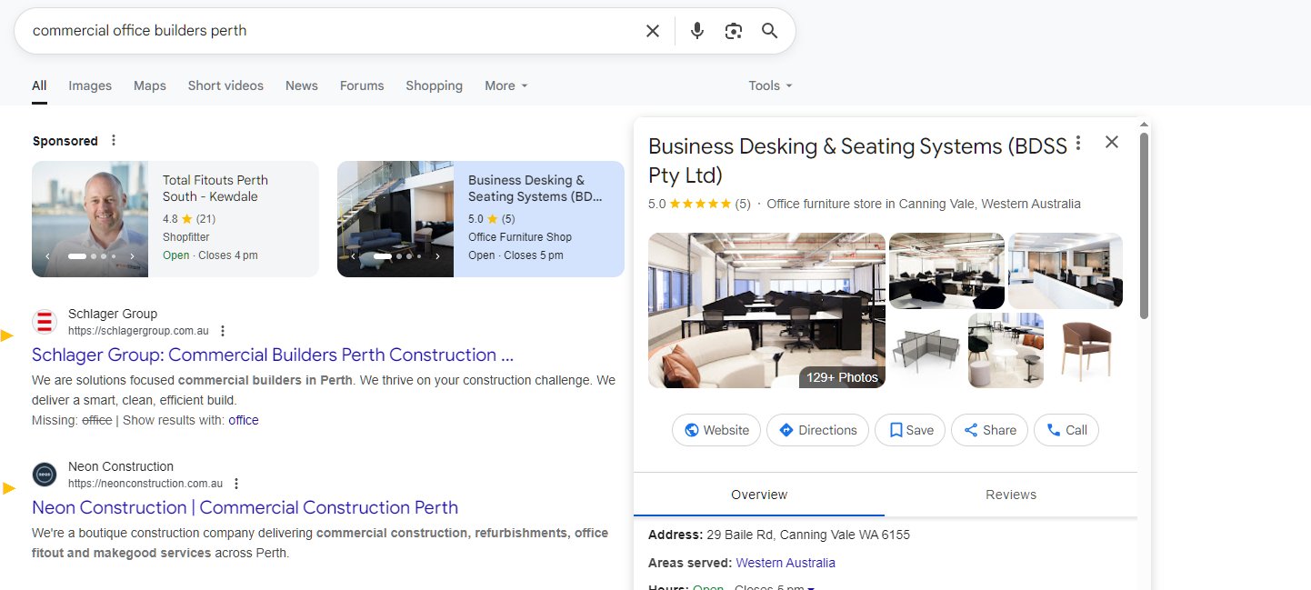Open the More search categories dropdown
Image resolution: width=1311 pixels, height=590 pixels.
click(x=505, y=85)
